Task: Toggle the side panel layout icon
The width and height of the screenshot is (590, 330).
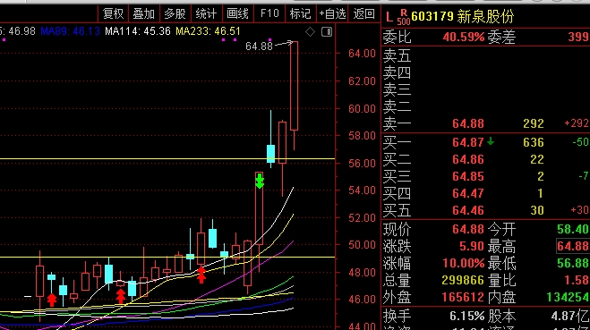Action: click(x=327, y=32)
